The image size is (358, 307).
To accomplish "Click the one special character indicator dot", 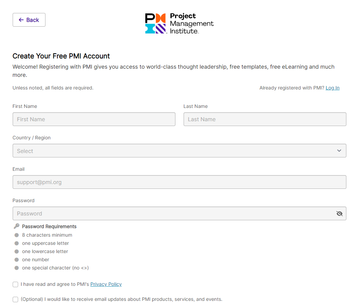I will tap(16, 268).
